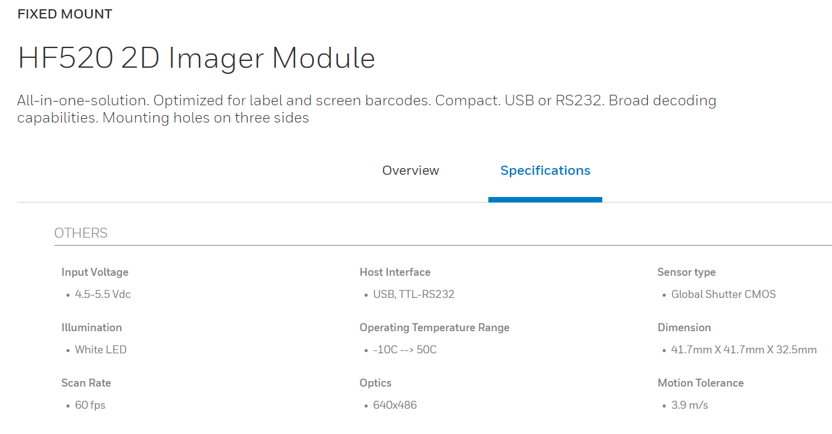
Task: Click the Input Voltage label
Action: click(95, 272)
